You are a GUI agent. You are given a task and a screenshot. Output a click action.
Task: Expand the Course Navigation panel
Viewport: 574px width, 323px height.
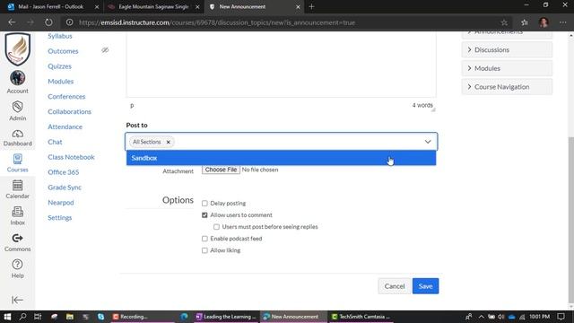point(507,87)
